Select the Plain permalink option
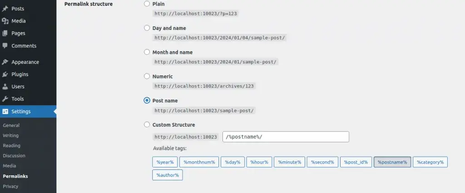The image size is (465, 193). [147, 4]
